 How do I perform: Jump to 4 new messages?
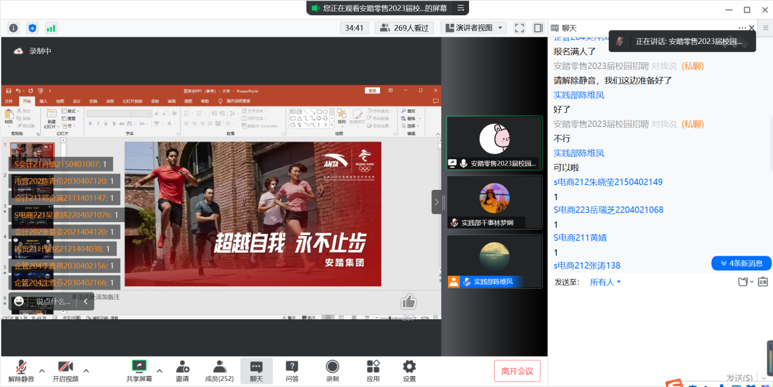[741, 263]
